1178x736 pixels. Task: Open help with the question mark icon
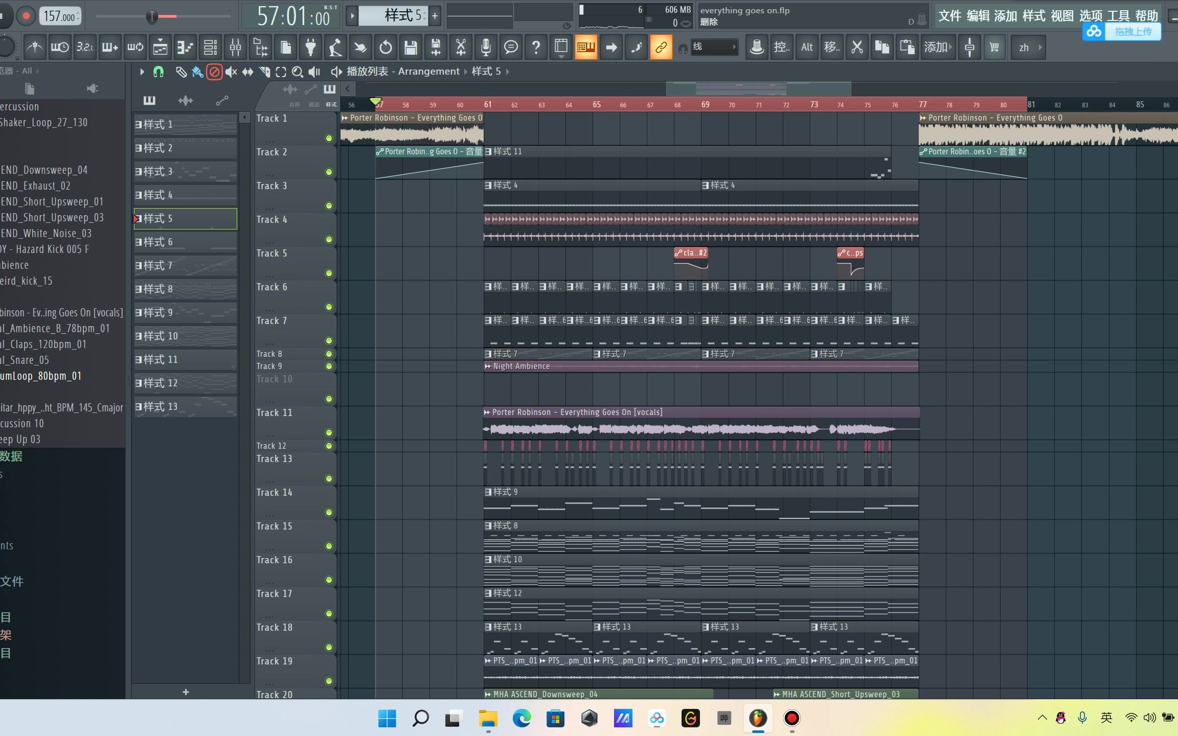(536, 48)
